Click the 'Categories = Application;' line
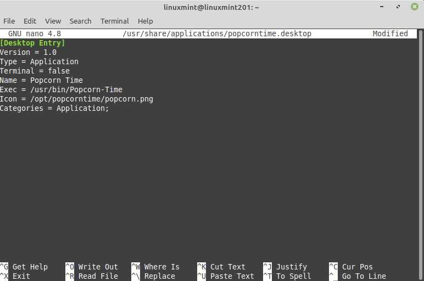Viewport: 424px width, 281px height. point(54,108)
